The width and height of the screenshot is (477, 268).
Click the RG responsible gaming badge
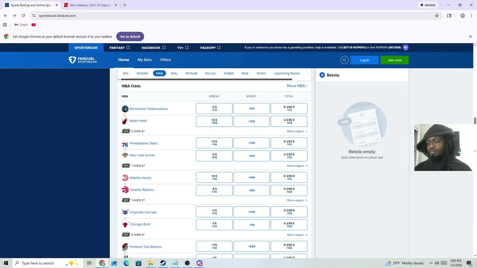(x=405, y=47)
